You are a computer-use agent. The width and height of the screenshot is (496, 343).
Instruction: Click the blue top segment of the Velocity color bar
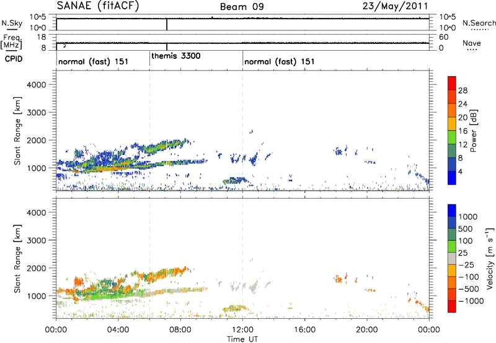452,211
